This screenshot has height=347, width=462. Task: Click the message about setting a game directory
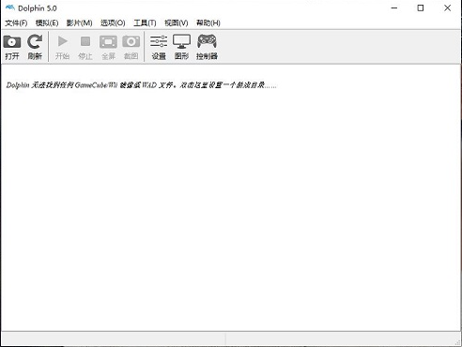[142, 85]
